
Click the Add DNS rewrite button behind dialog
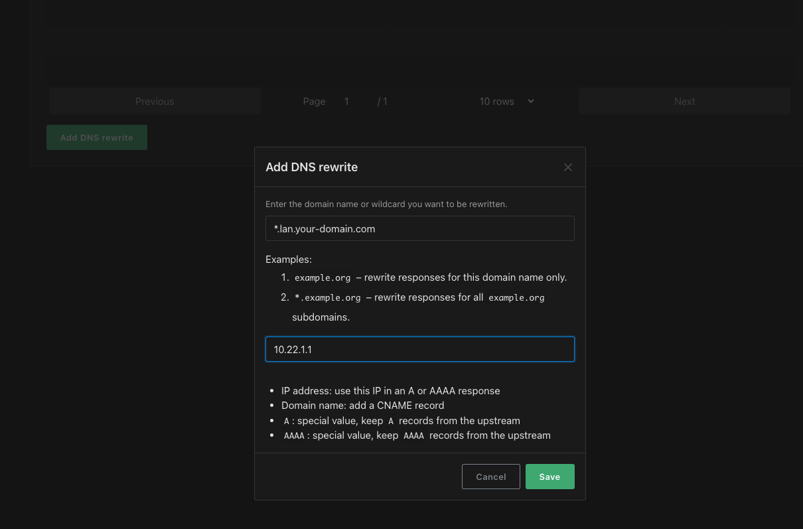coord(97,137)
